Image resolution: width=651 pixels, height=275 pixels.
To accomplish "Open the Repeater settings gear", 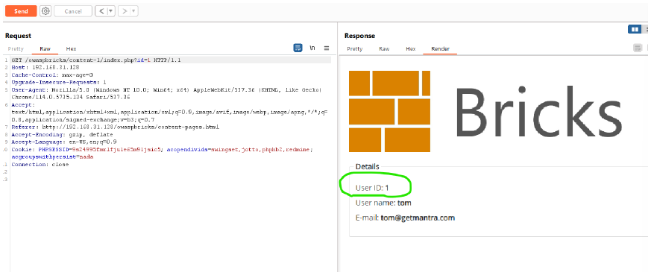I will 45,11.
